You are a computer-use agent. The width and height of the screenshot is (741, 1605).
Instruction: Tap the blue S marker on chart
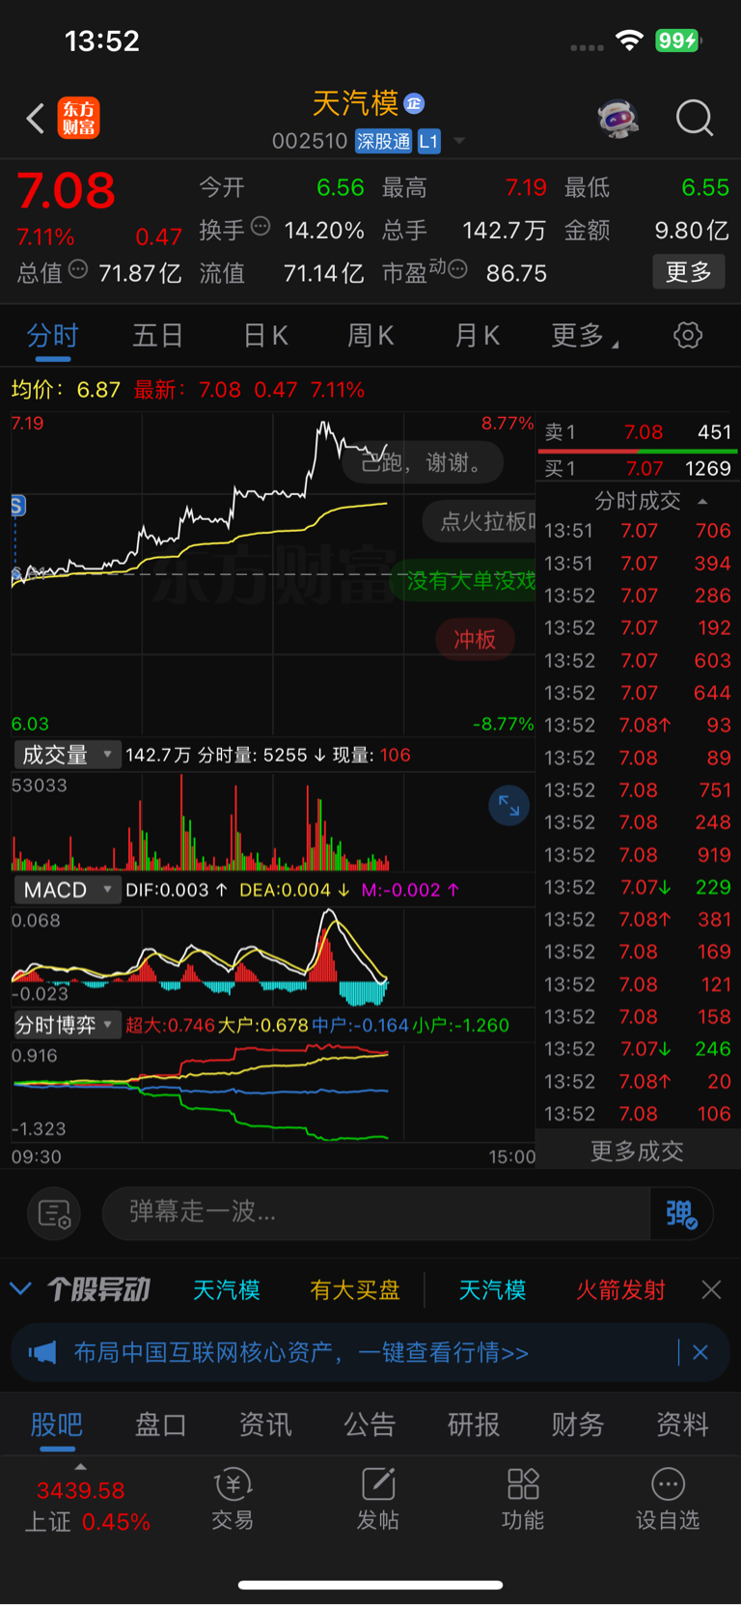coord(17,506)
